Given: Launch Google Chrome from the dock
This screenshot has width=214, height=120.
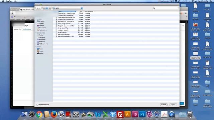Looking at the screenshot, I should tap(39, 114).
